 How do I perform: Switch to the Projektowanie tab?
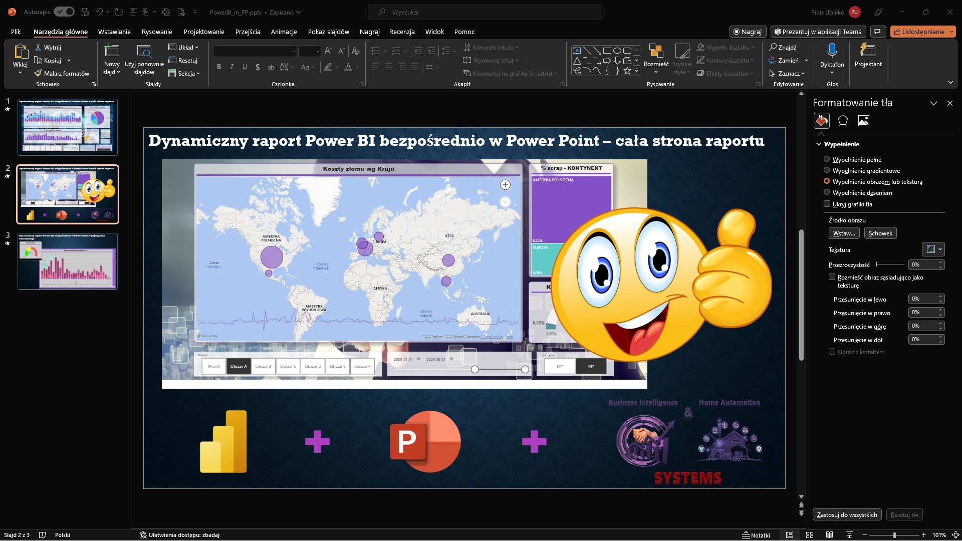pyautogui.click(x=204, y=32)
